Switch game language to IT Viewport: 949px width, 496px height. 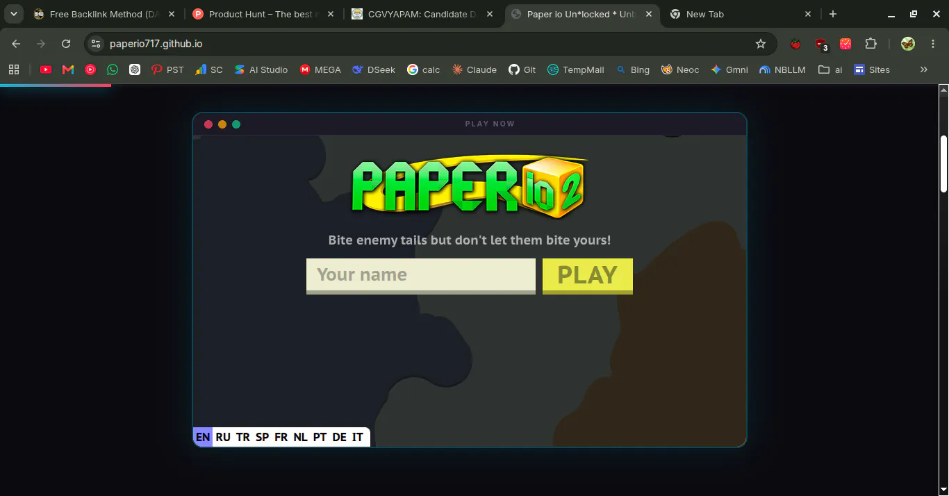pyautogui.click(x=357, y=437)
